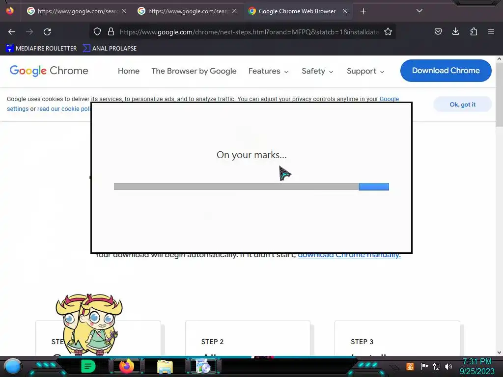This screenshot has height=377, width=503.
Task: Bookmark this page with the star icon
Action: 388,31
